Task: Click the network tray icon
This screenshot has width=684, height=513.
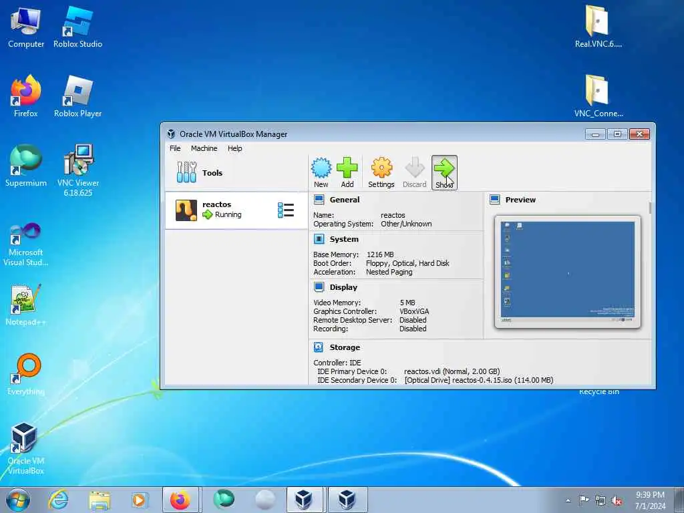Action: click(601, 500)
